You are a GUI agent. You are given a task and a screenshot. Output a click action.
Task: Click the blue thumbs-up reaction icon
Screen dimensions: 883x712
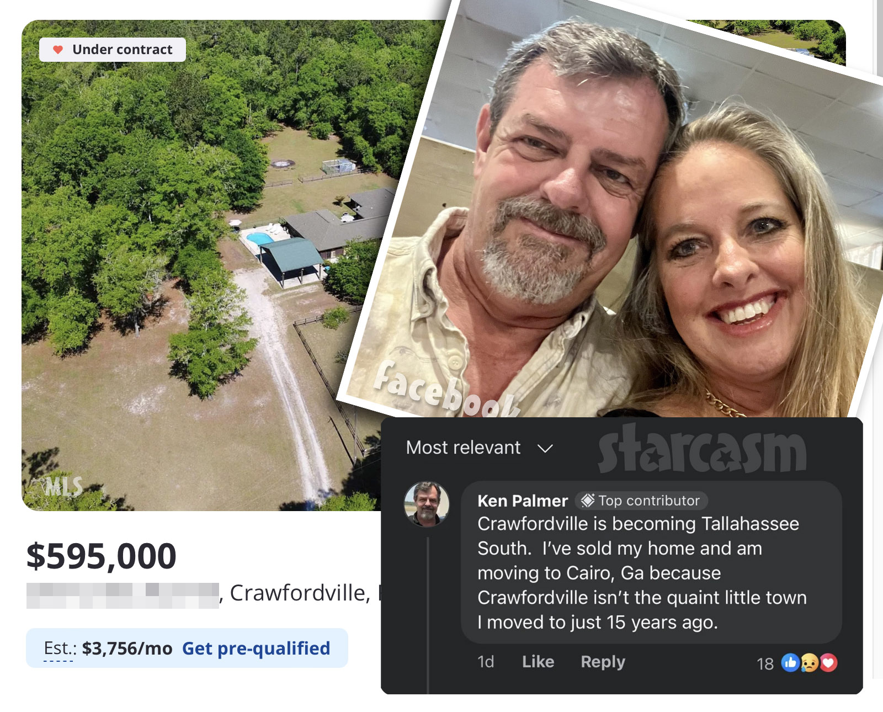click(x=790, y=662)
